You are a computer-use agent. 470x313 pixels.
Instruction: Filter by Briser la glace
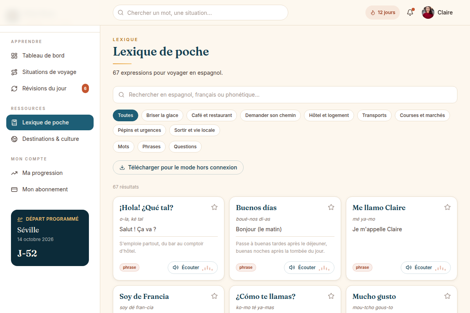point(162,115)
